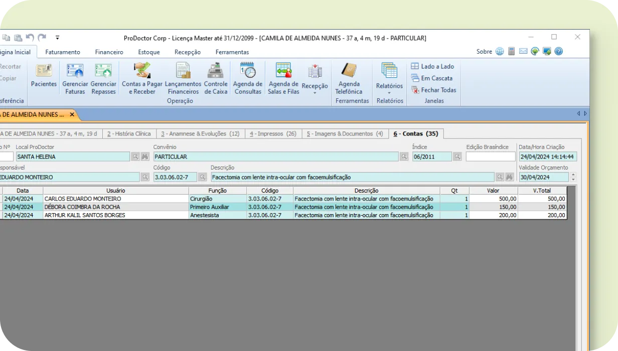Switch to the Faturamento ribbon tab

point(62,52)
